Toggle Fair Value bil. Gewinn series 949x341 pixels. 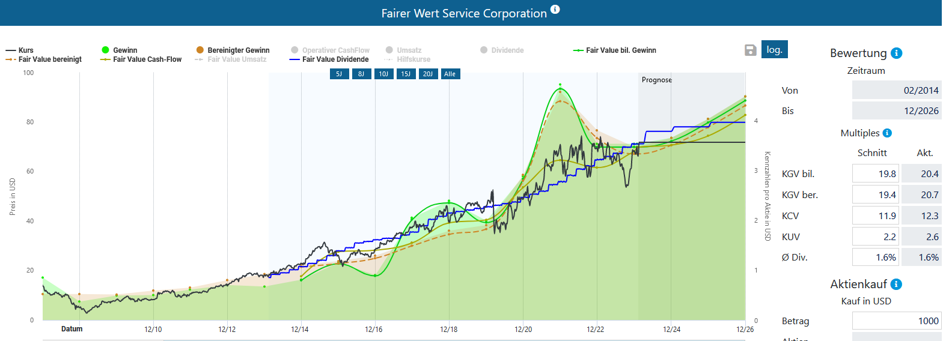pos(614,50)
